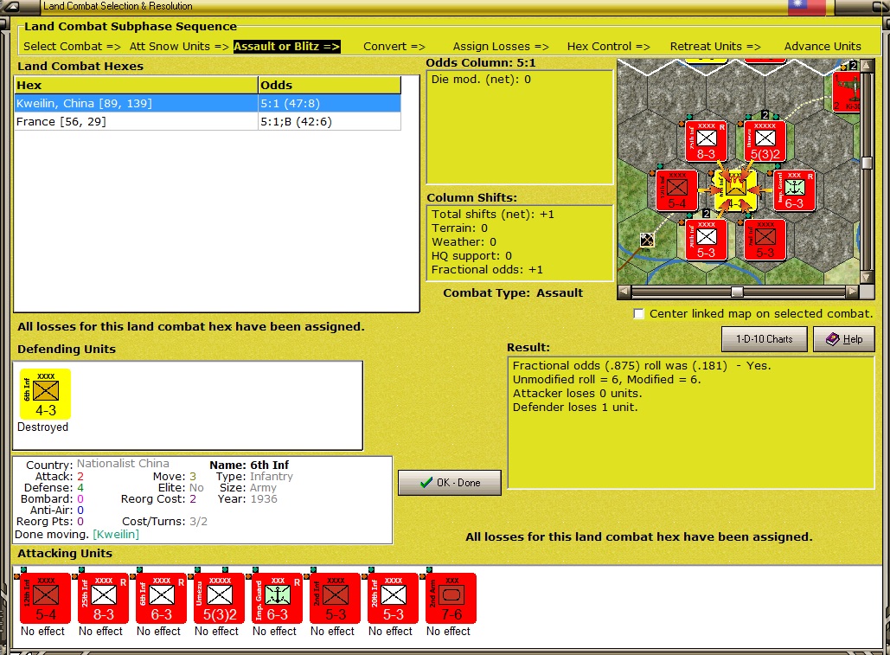Click the 'Name: 6th Inf' label
Image resolution: width=890 pixels, height=655 pixels.
point(249,465)
